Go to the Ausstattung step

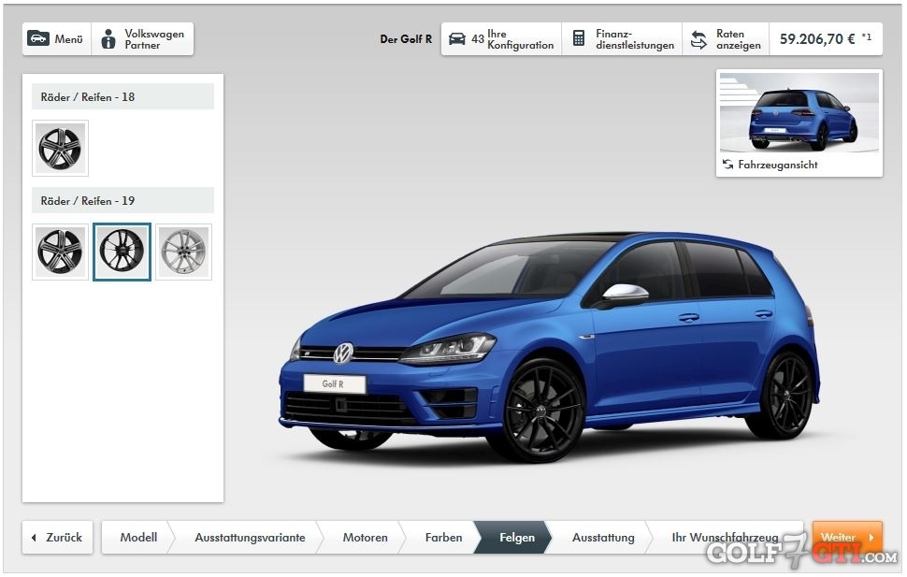point(603,538)
